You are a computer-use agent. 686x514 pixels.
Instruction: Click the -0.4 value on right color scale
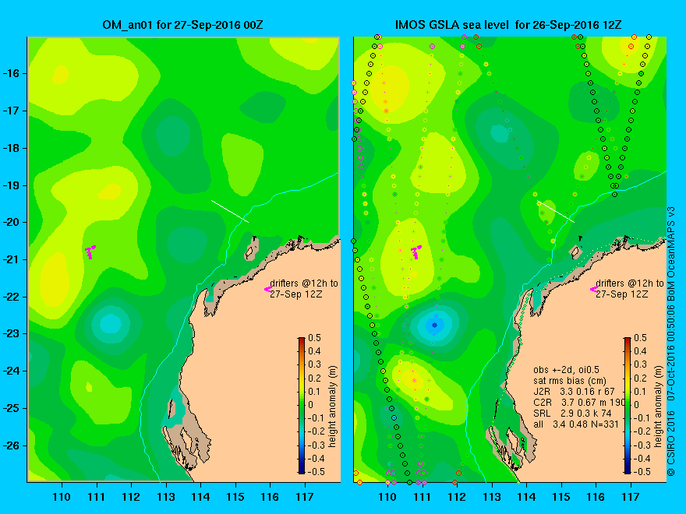pos(642,459)
